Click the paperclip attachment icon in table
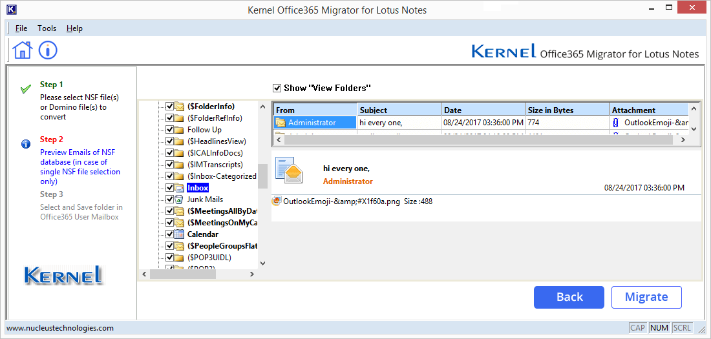711x339 pixels. coord(616,123)
